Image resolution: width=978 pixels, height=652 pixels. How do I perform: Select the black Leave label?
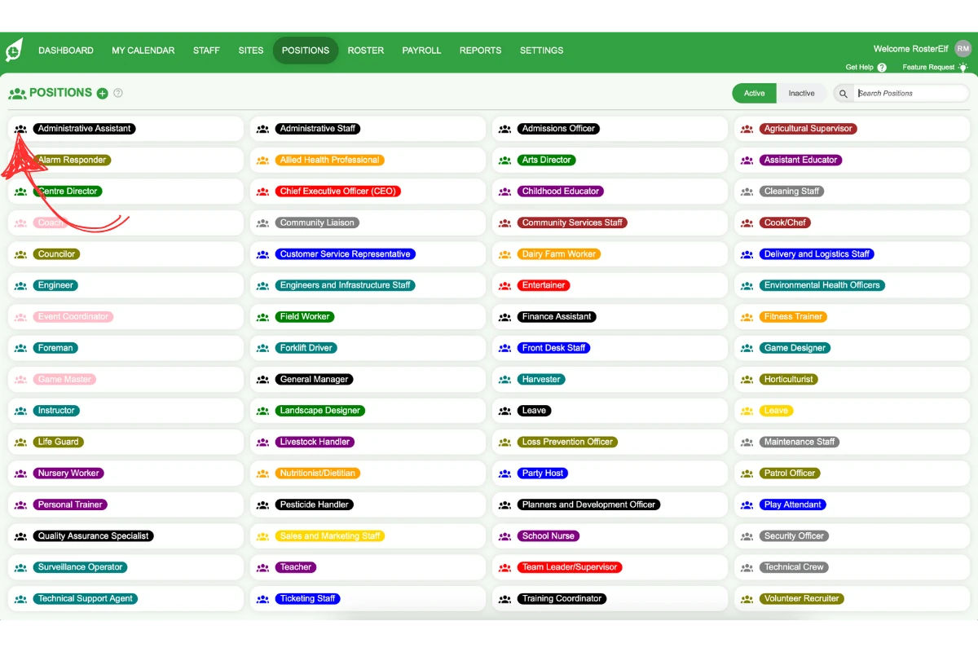(x=534, y=411)
